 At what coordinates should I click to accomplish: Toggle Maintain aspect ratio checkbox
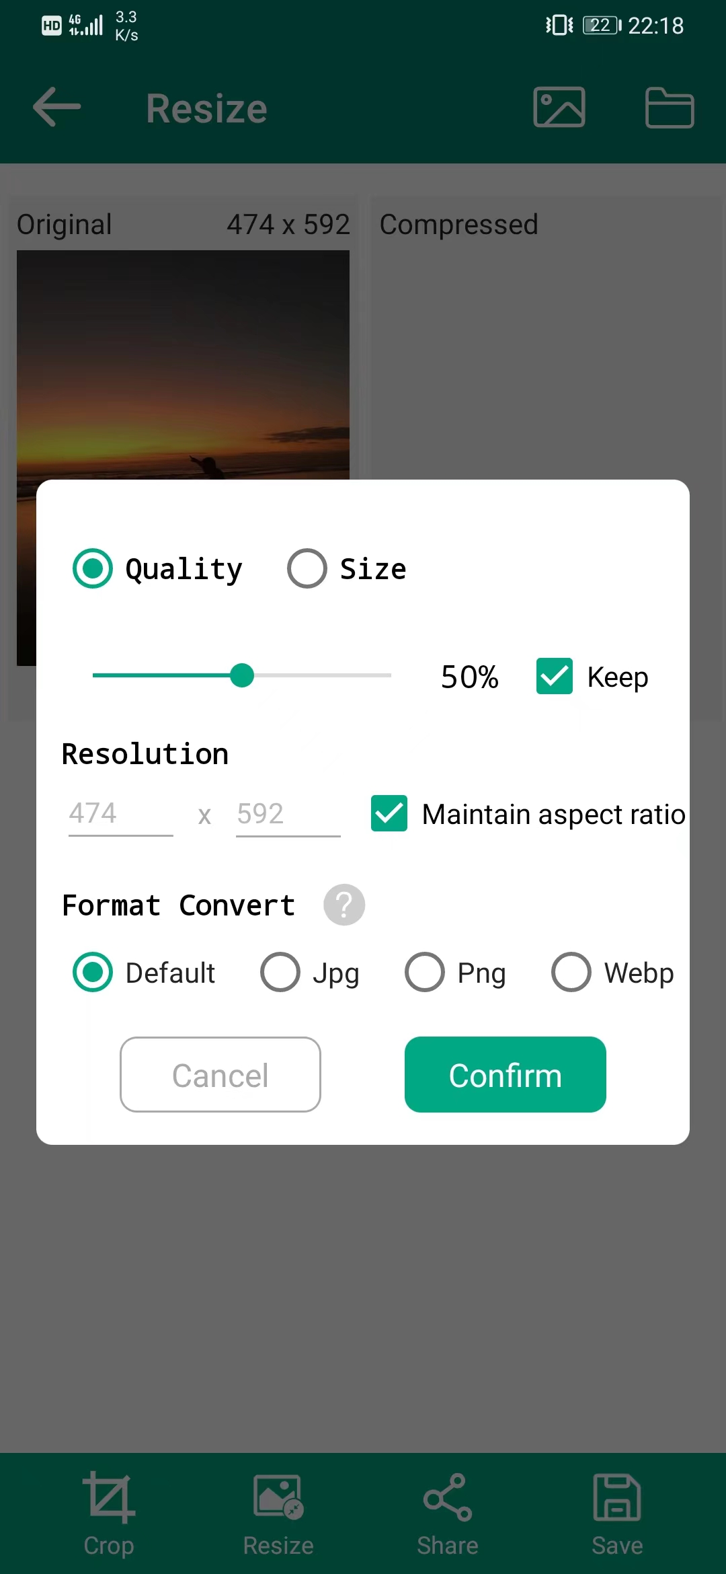(389, 813)
